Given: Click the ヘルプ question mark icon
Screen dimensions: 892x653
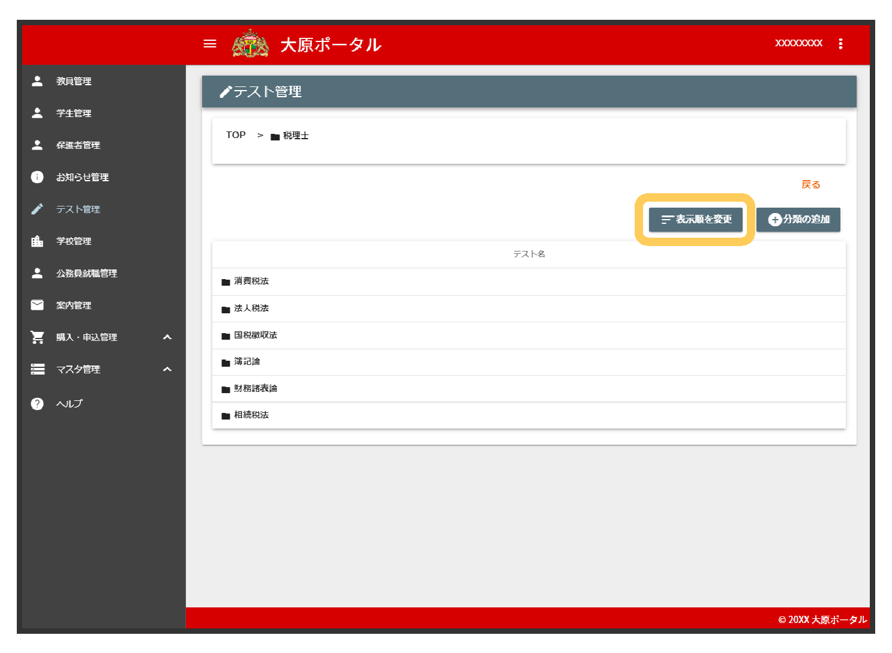Looking at the screenshot, I should [x=37, y=403].
